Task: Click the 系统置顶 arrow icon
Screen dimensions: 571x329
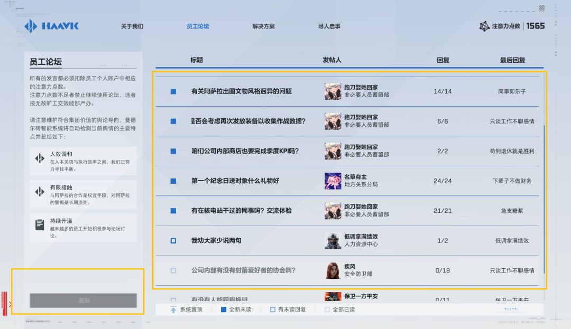Action: (173, 310)
